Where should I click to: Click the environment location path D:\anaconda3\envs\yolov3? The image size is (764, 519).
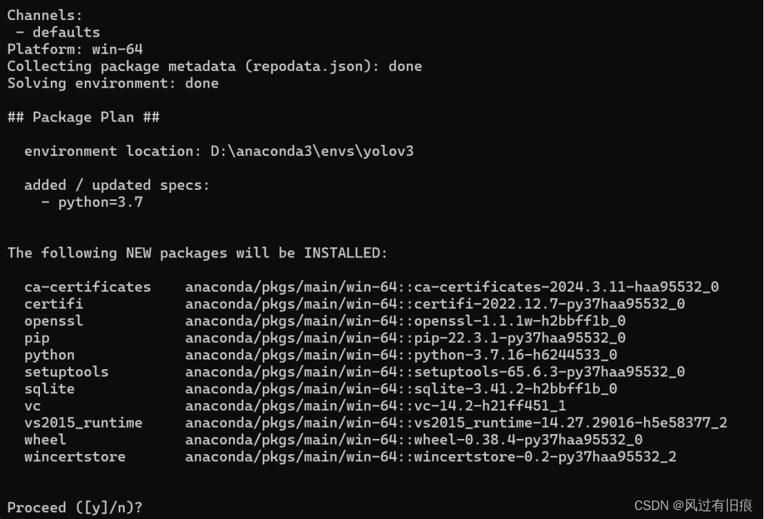312,151
